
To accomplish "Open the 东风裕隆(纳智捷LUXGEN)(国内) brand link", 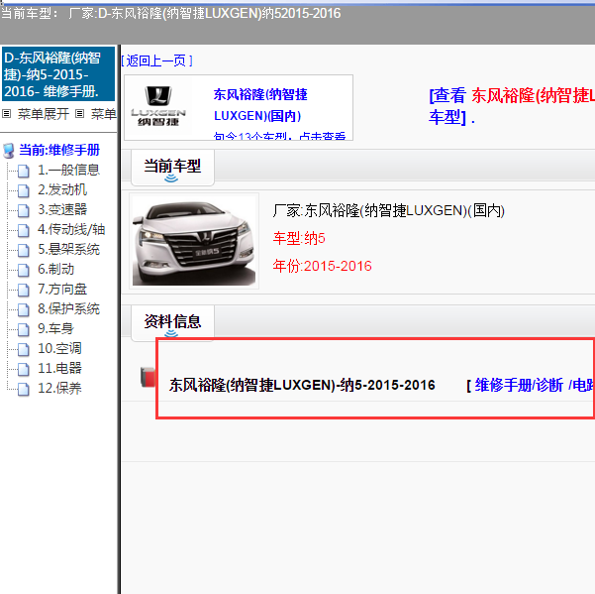I will (260, 105).
